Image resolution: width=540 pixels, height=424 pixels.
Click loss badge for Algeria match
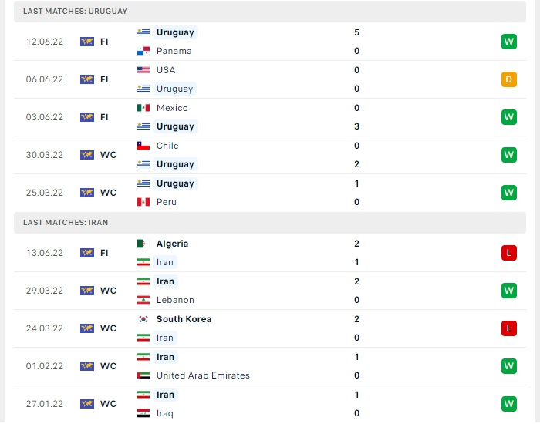click(x=508, y=253)
